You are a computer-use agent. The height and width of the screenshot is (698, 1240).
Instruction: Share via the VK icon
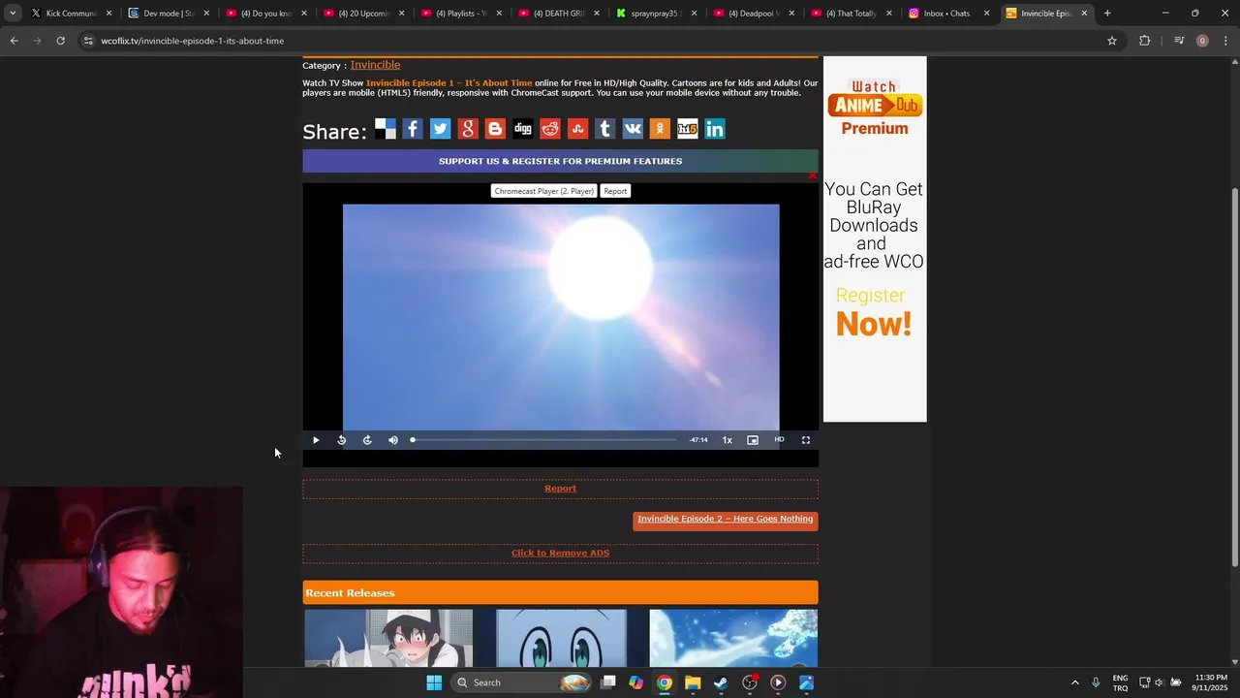[x=633, y=129]
